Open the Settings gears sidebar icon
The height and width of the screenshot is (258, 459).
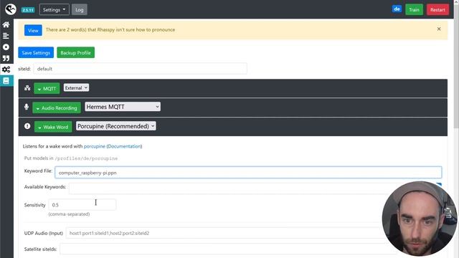6,70
